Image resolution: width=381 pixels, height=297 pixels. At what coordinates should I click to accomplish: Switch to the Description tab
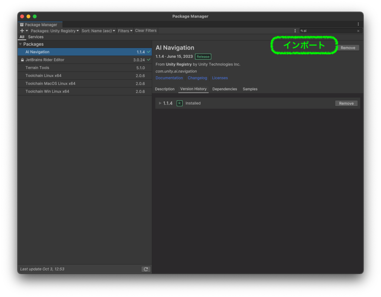(165, 89)
